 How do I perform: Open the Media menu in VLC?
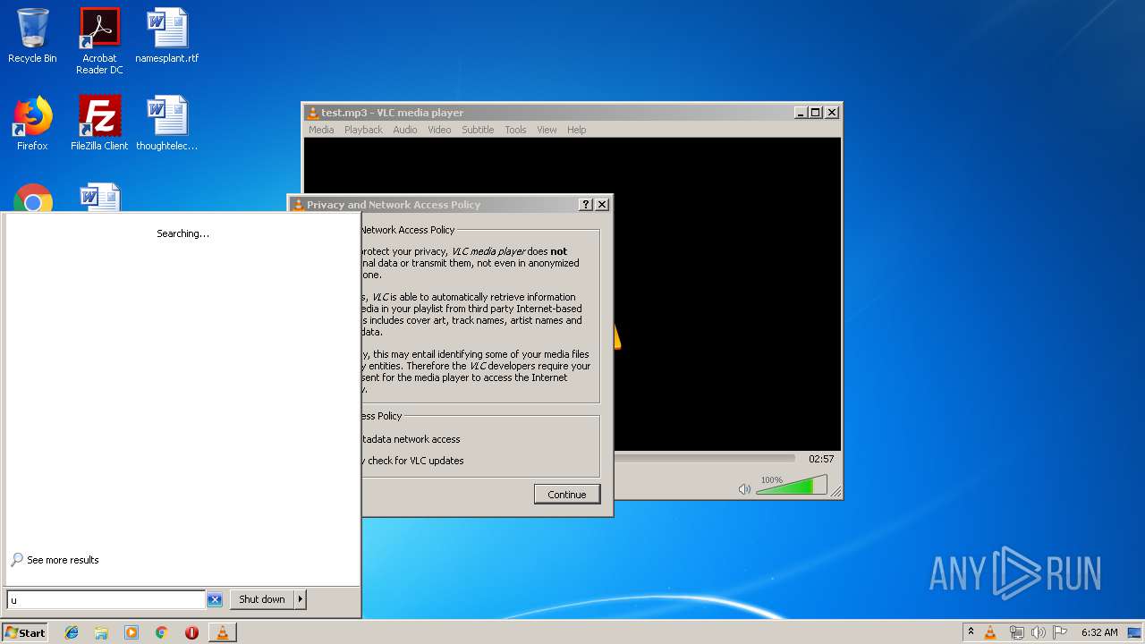pos(321,130)
